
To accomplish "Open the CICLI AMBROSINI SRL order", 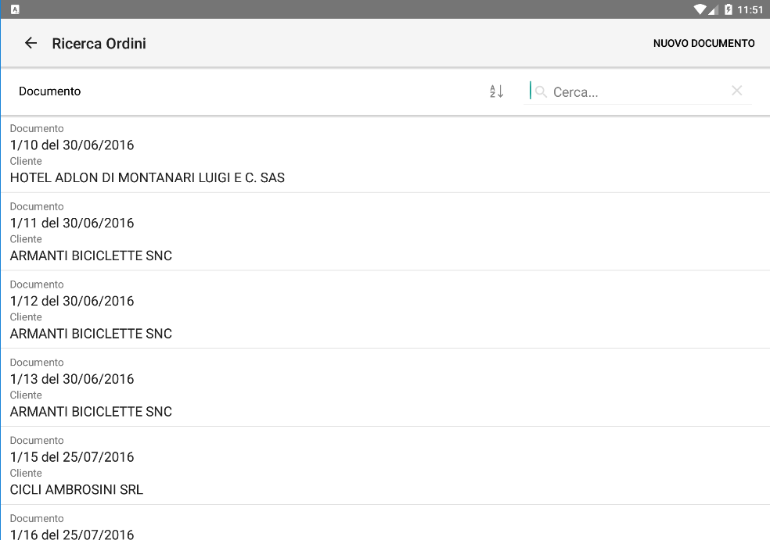I will coord(77,490).
